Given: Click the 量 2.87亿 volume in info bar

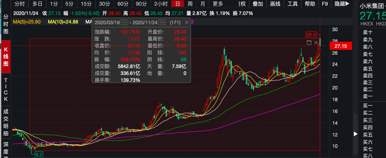Looking at the screenshot, I should click(x=196, y=13).
